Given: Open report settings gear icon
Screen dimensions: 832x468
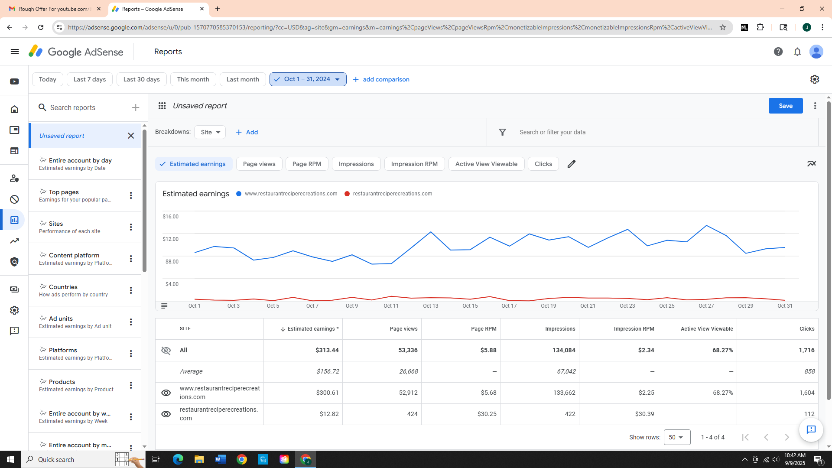Looking at the screenshot, I should click(x=815, y=79).
